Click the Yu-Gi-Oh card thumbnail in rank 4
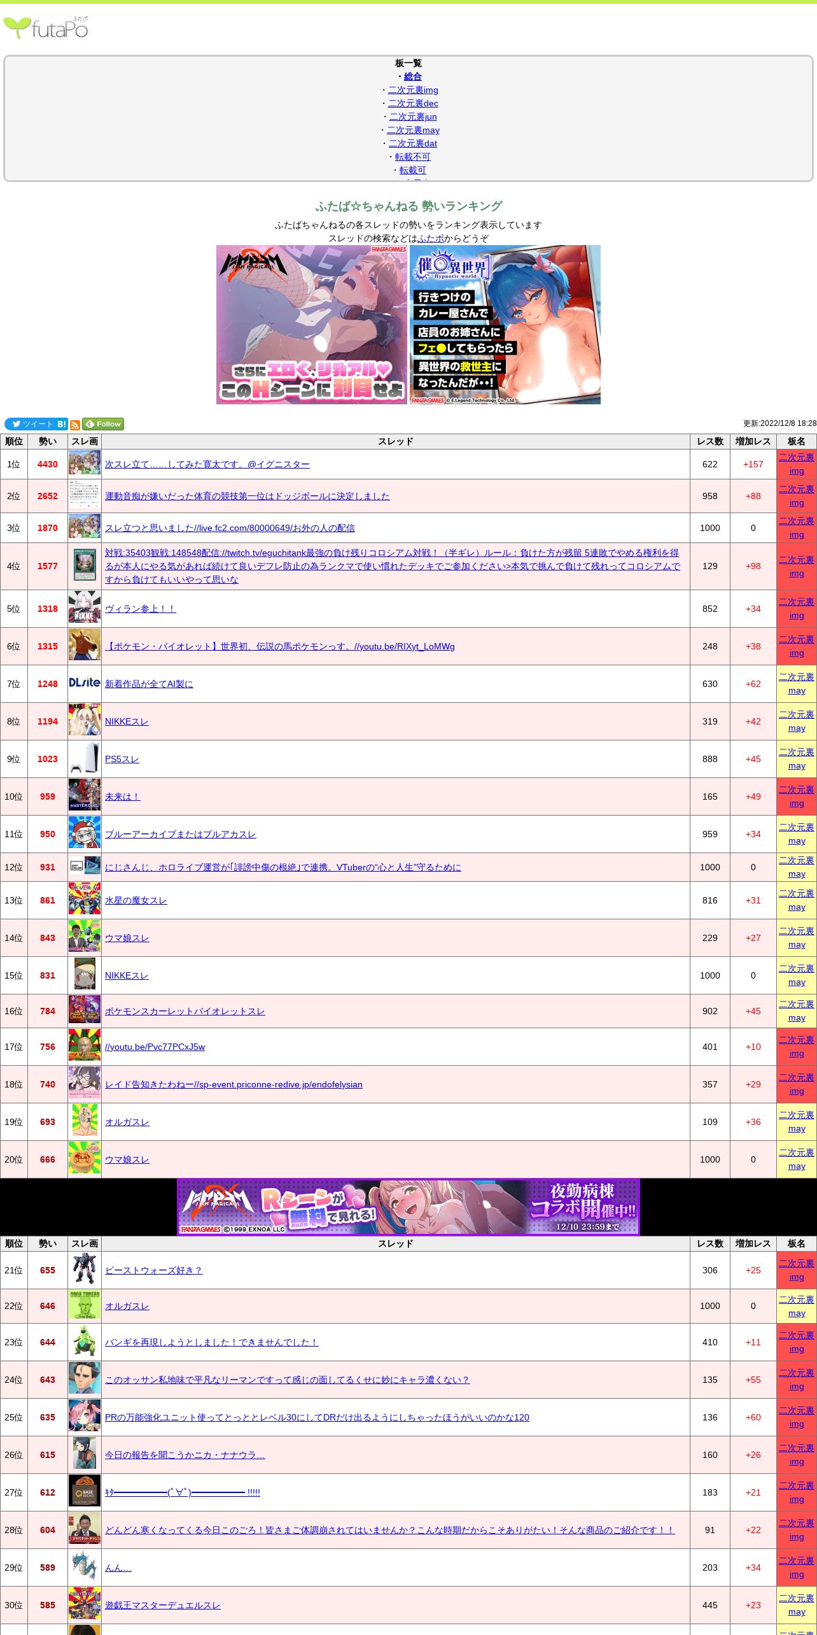817x1635 pixels. pyautogui.click(x=85, y=565)
